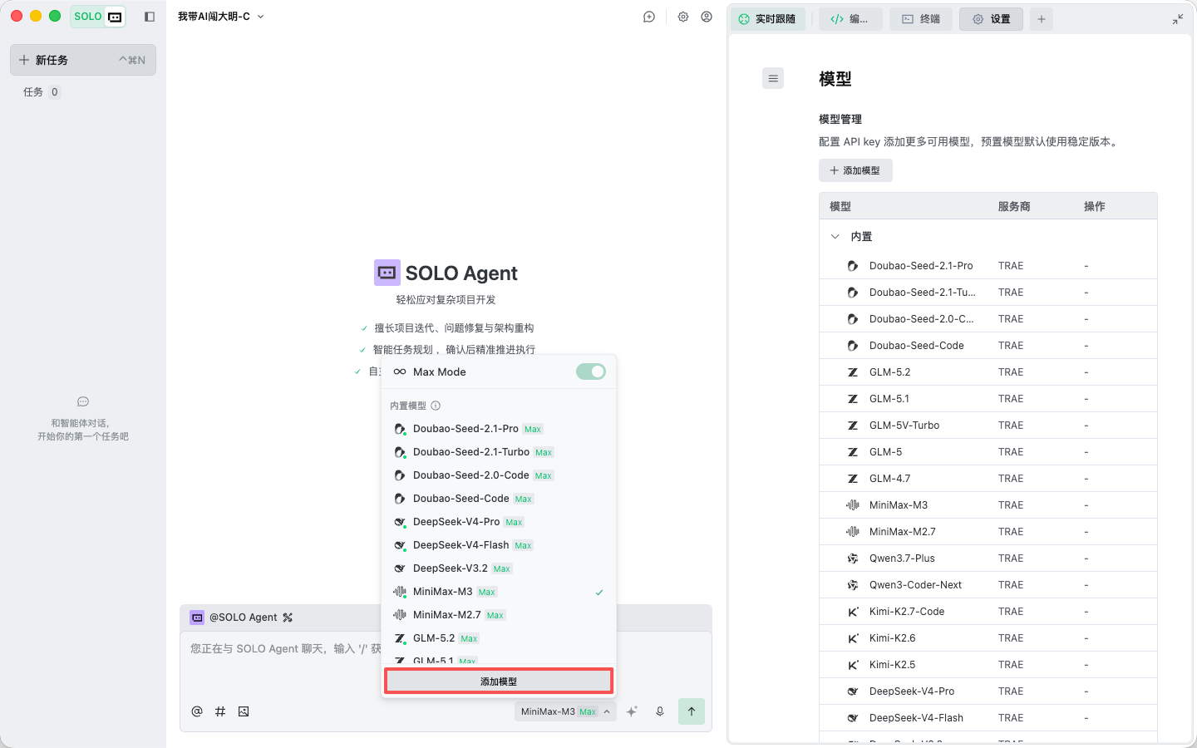Pick Doubao-Seed-2.0-Code in the model dropdown list
1197x748 pixels.
(x=499, y=475)
